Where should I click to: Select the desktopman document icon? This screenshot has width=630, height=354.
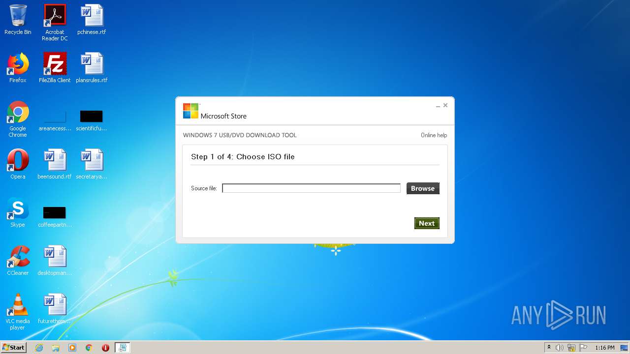pos(55,261)
